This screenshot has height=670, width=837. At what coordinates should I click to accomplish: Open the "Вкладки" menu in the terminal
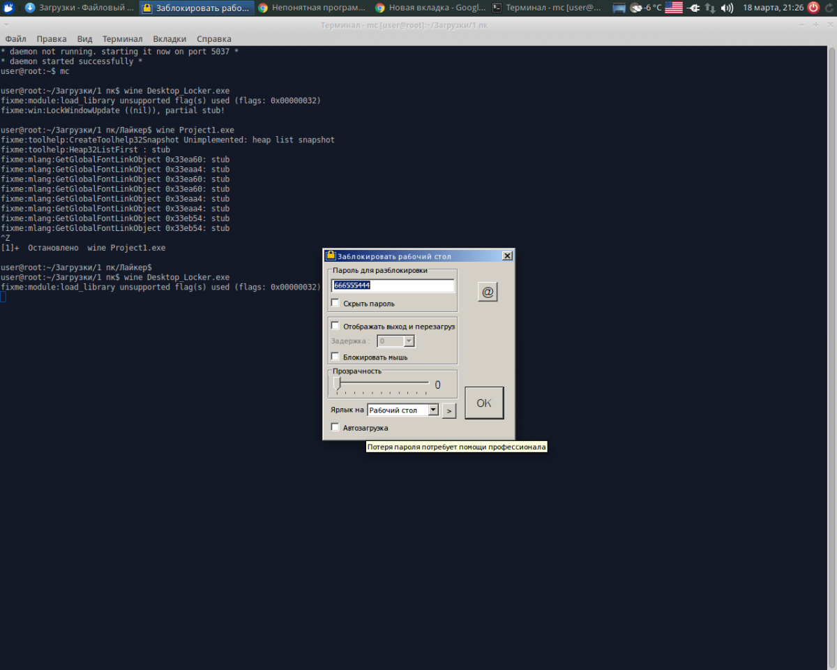[x=169, y=39]
